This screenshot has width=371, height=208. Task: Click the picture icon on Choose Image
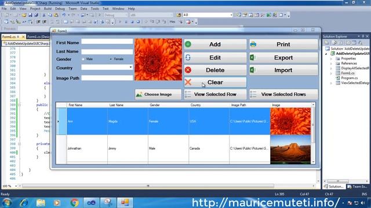(139, 94)
